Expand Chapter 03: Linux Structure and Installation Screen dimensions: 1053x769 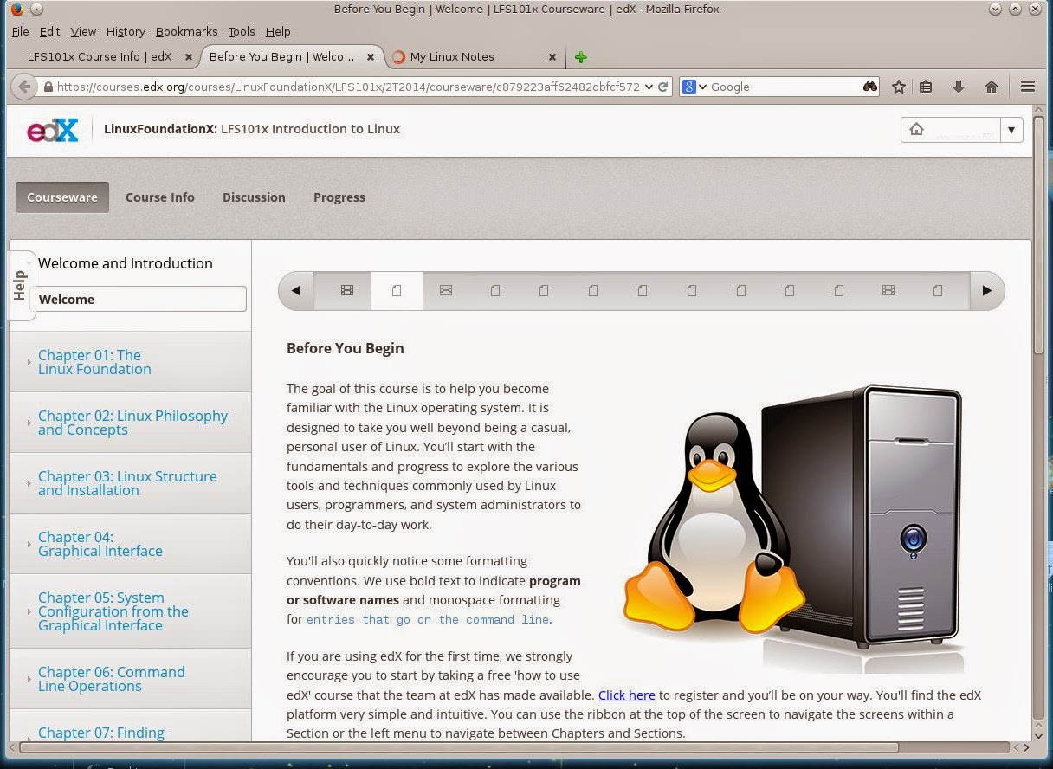pyautogui.click(x=126, y=483)
